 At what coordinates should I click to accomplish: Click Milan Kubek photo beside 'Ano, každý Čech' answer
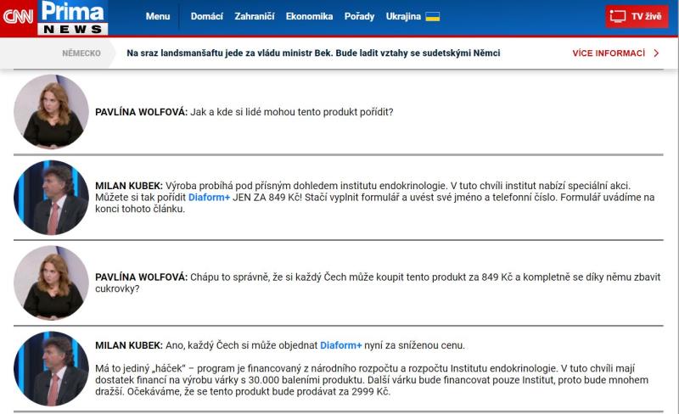[x=51, y=368]
